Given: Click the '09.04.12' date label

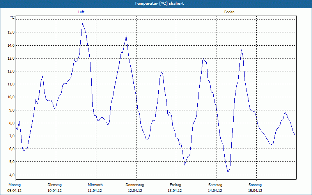Looking at the screenshot, I should (x=14, y=191).
